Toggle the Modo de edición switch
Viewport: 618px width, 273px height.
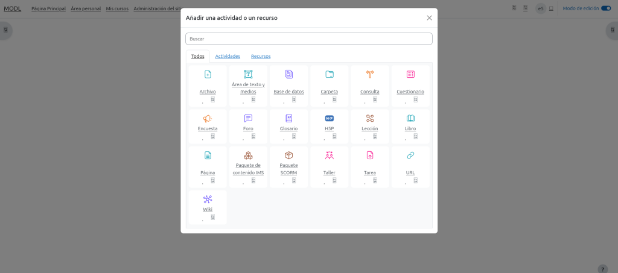[606, 8]
